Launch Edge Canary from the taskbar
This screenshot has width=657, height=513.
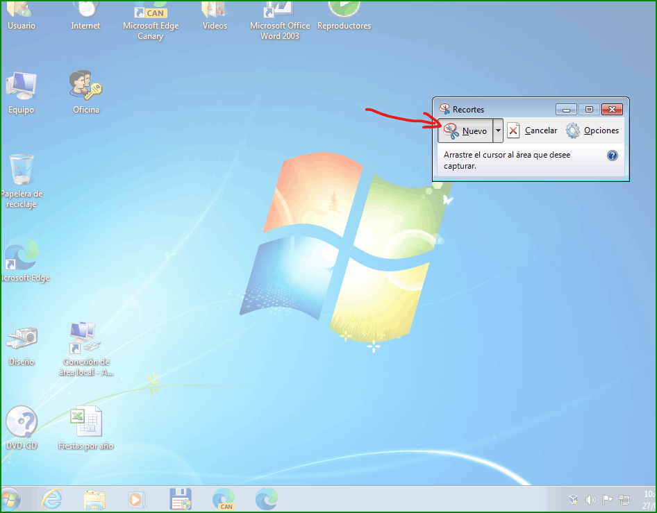224,500
